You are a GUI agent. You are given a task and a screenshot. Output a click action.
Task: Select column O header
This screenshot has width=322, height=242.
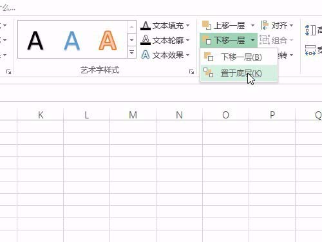(x=226, y=115)
